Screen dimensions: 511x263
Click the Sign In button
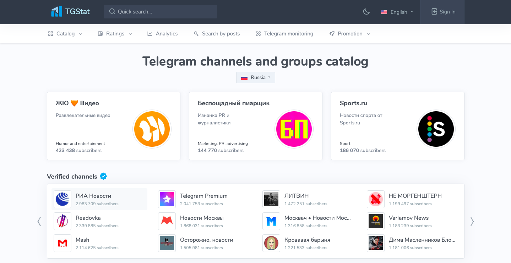tap(442, 12)
